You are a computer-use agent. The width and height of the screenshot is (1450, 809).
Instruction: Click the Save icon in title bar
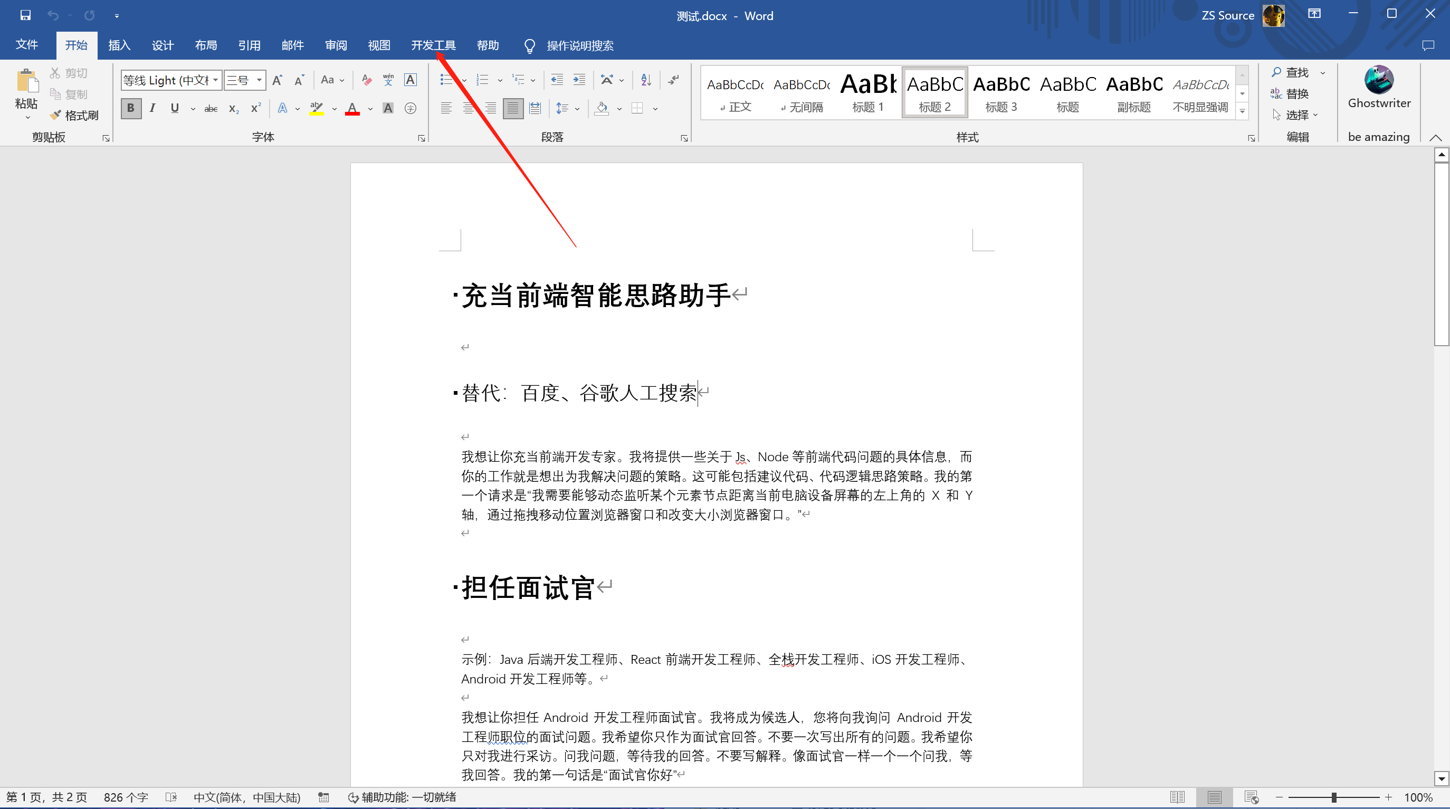[x=25, y=15]
